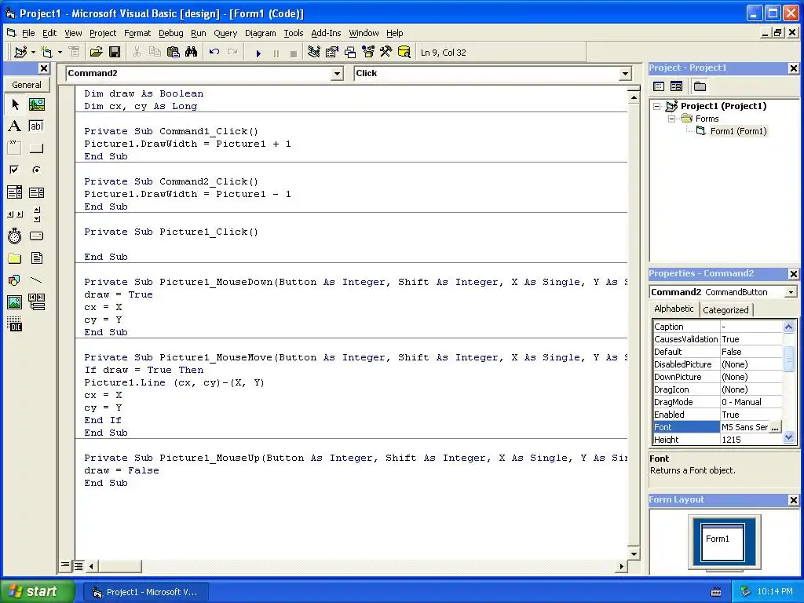Open the Command2 CommandButton properties object dropdown
Image resolution: width=804 pixels, height=603 pixels.
pos(791,292)
